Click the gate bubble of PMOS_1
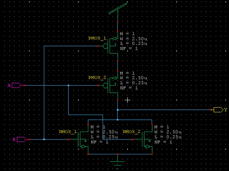 105,46
